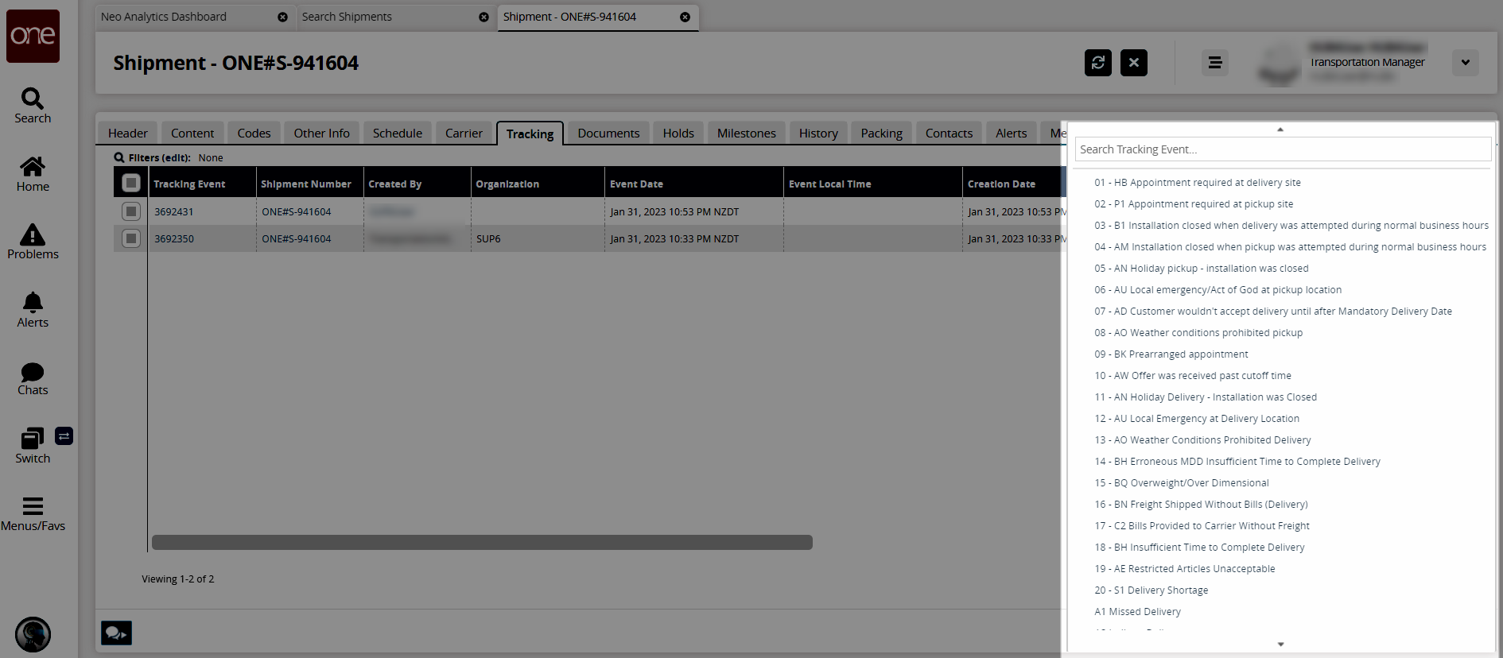This screenshot has height=658, width=1503.
Task: Toggle the select-all checkbox in table header
Action: tap(131, 184)
